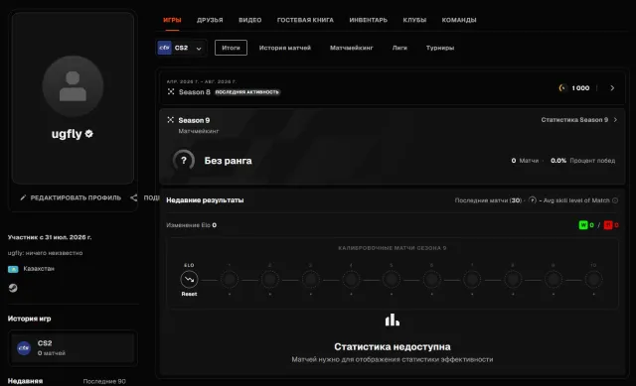
Task: Click the Elo 1000 points icon
Action: pyautogui.click(x=562, y=88)
